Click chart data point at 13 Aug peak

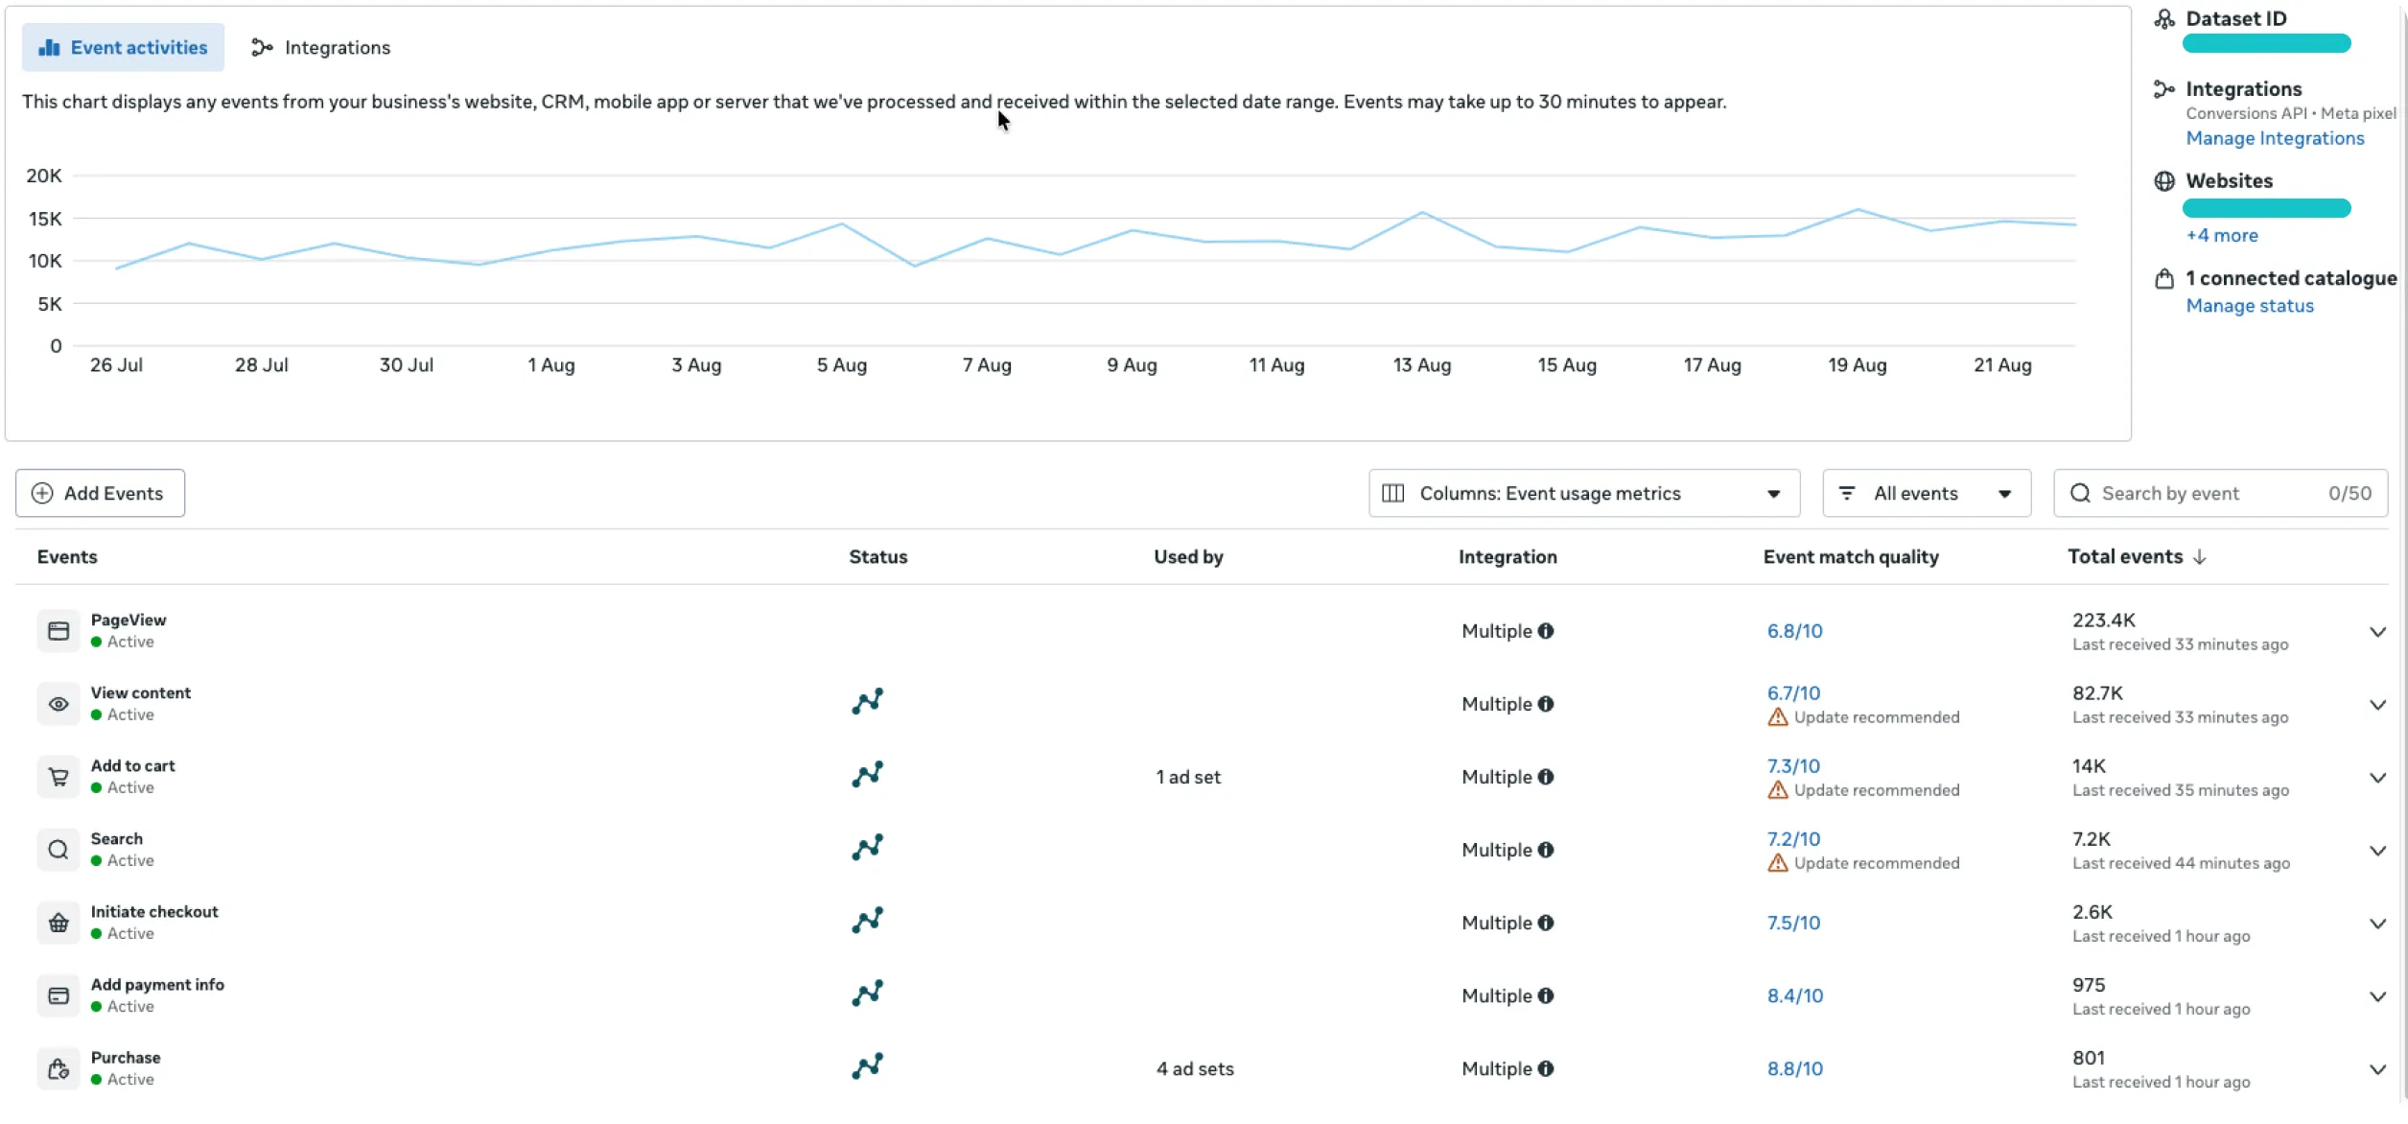pyautogui.click(x=1422, y=212)
